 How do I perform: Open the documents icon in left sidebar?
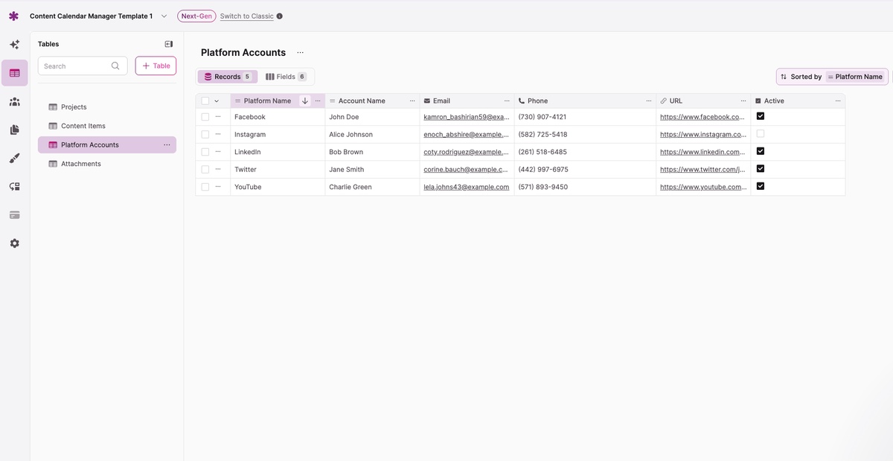14,130
